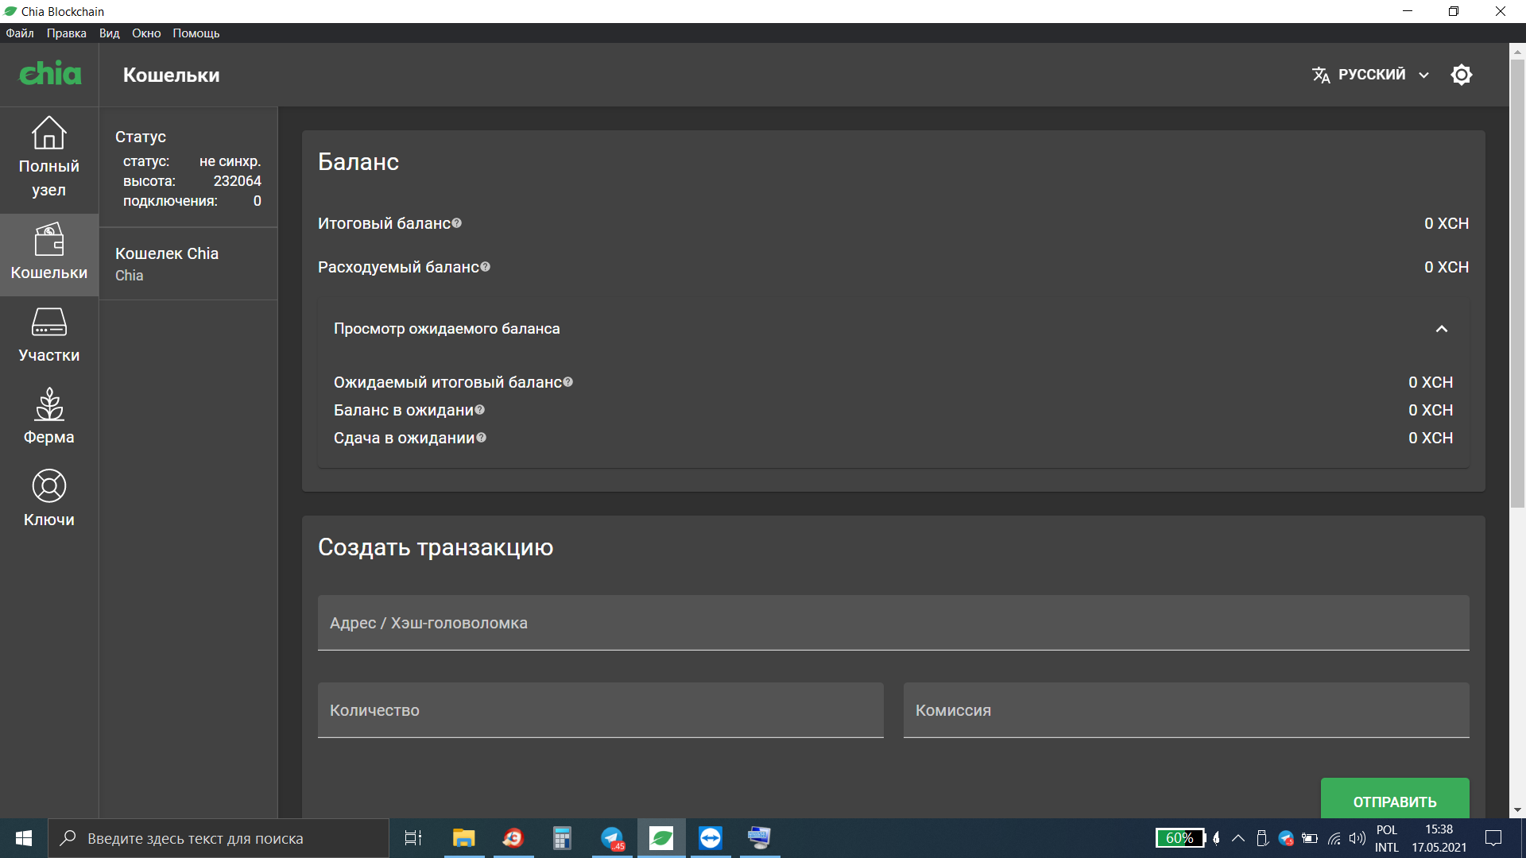Open the Помощь menu
The image size is (1526, 858).
(196, 33)
